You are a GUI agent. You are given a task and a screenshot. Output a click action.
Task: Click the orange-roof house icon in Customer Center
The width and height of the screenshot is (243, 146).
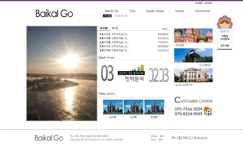[x=208, y=111]
